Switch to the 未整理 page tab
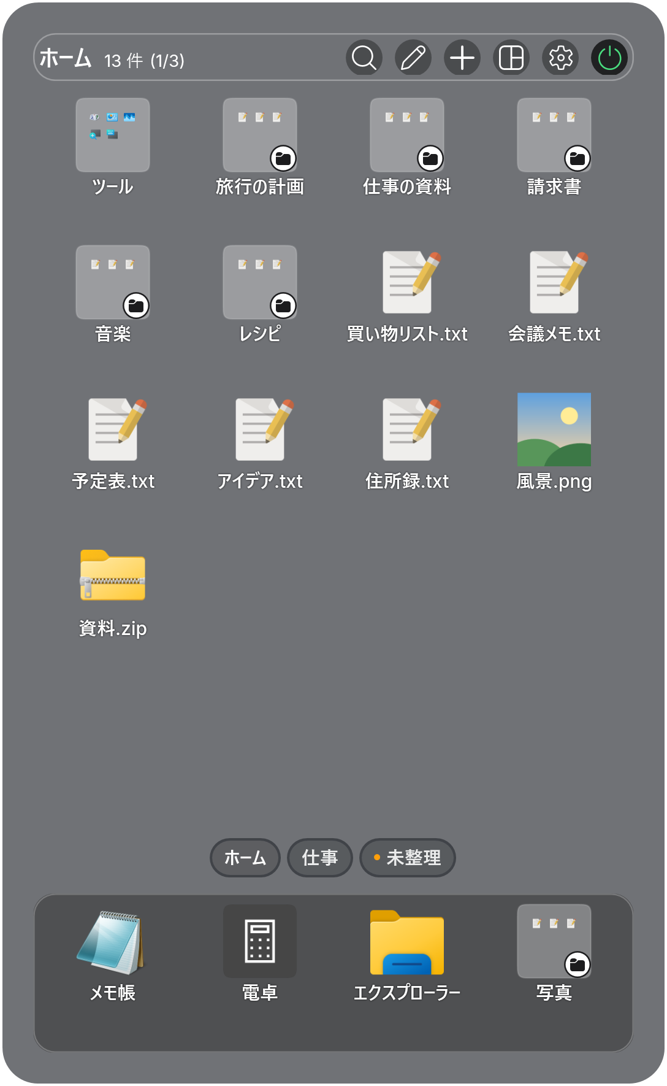This screenshot has height=1086, width=667. pos(408,858)
